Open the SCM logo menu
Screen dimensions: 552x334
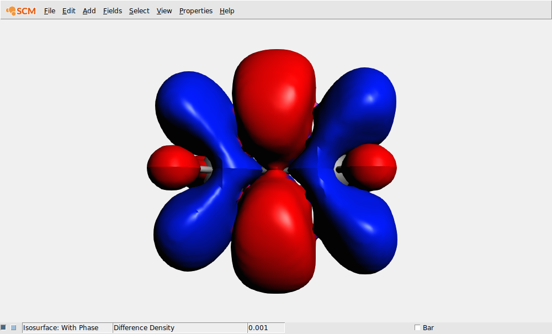click(x=20, y=10)
